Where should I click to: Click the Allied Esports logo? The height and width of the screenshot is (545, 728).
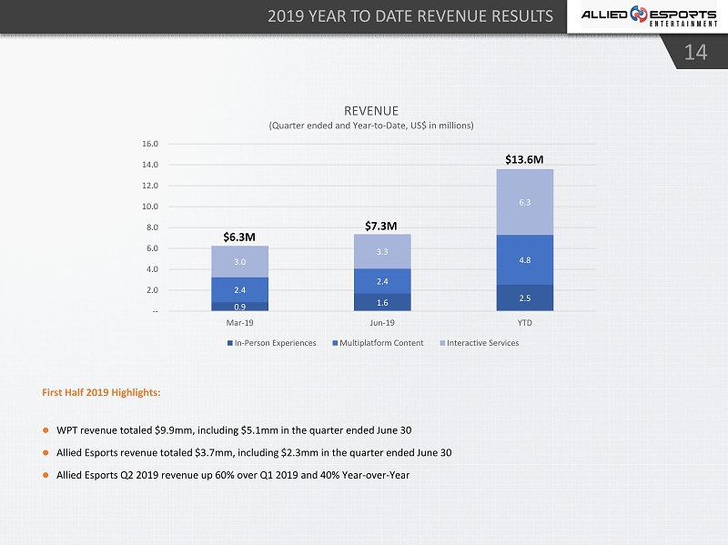point(647,16)
